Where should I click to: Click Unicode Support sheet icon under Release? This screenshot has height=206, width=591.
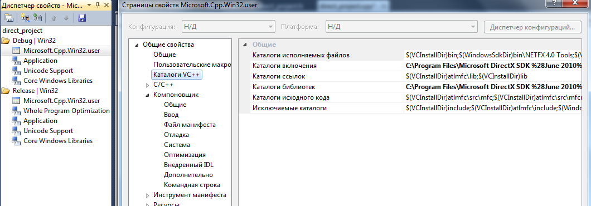point(16,131)
